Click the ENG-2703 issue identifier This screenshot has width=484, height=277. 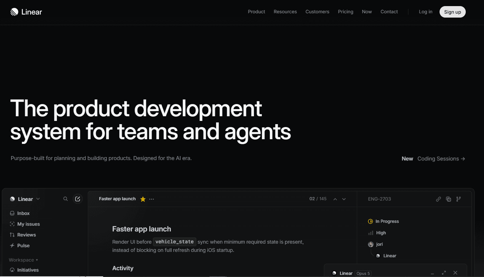(379, 199)
